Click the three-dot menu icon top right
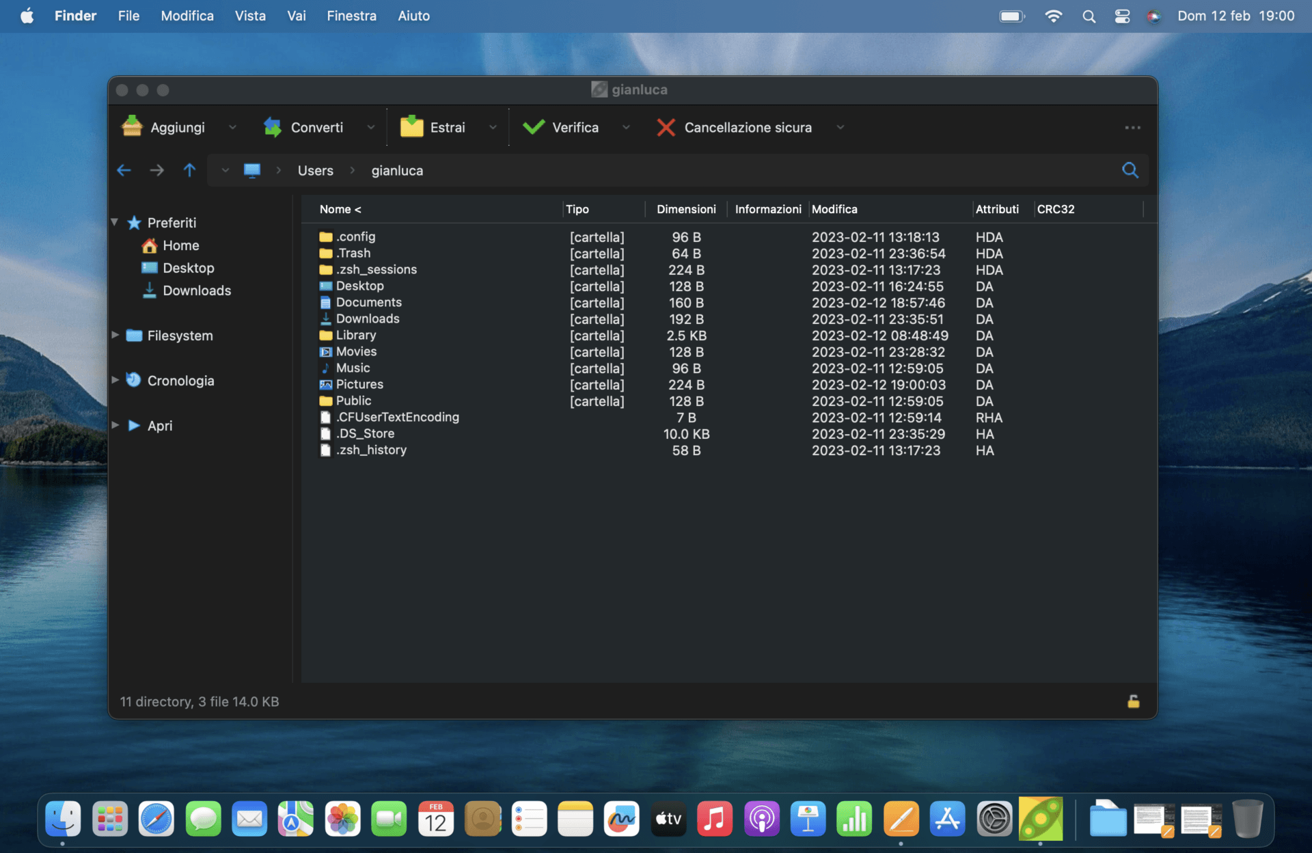This screenshot has width=1312, height=853. click(x=1133, y=127)
